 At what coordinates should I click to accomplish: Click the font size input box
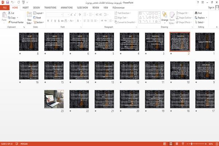tap(66, 15)
